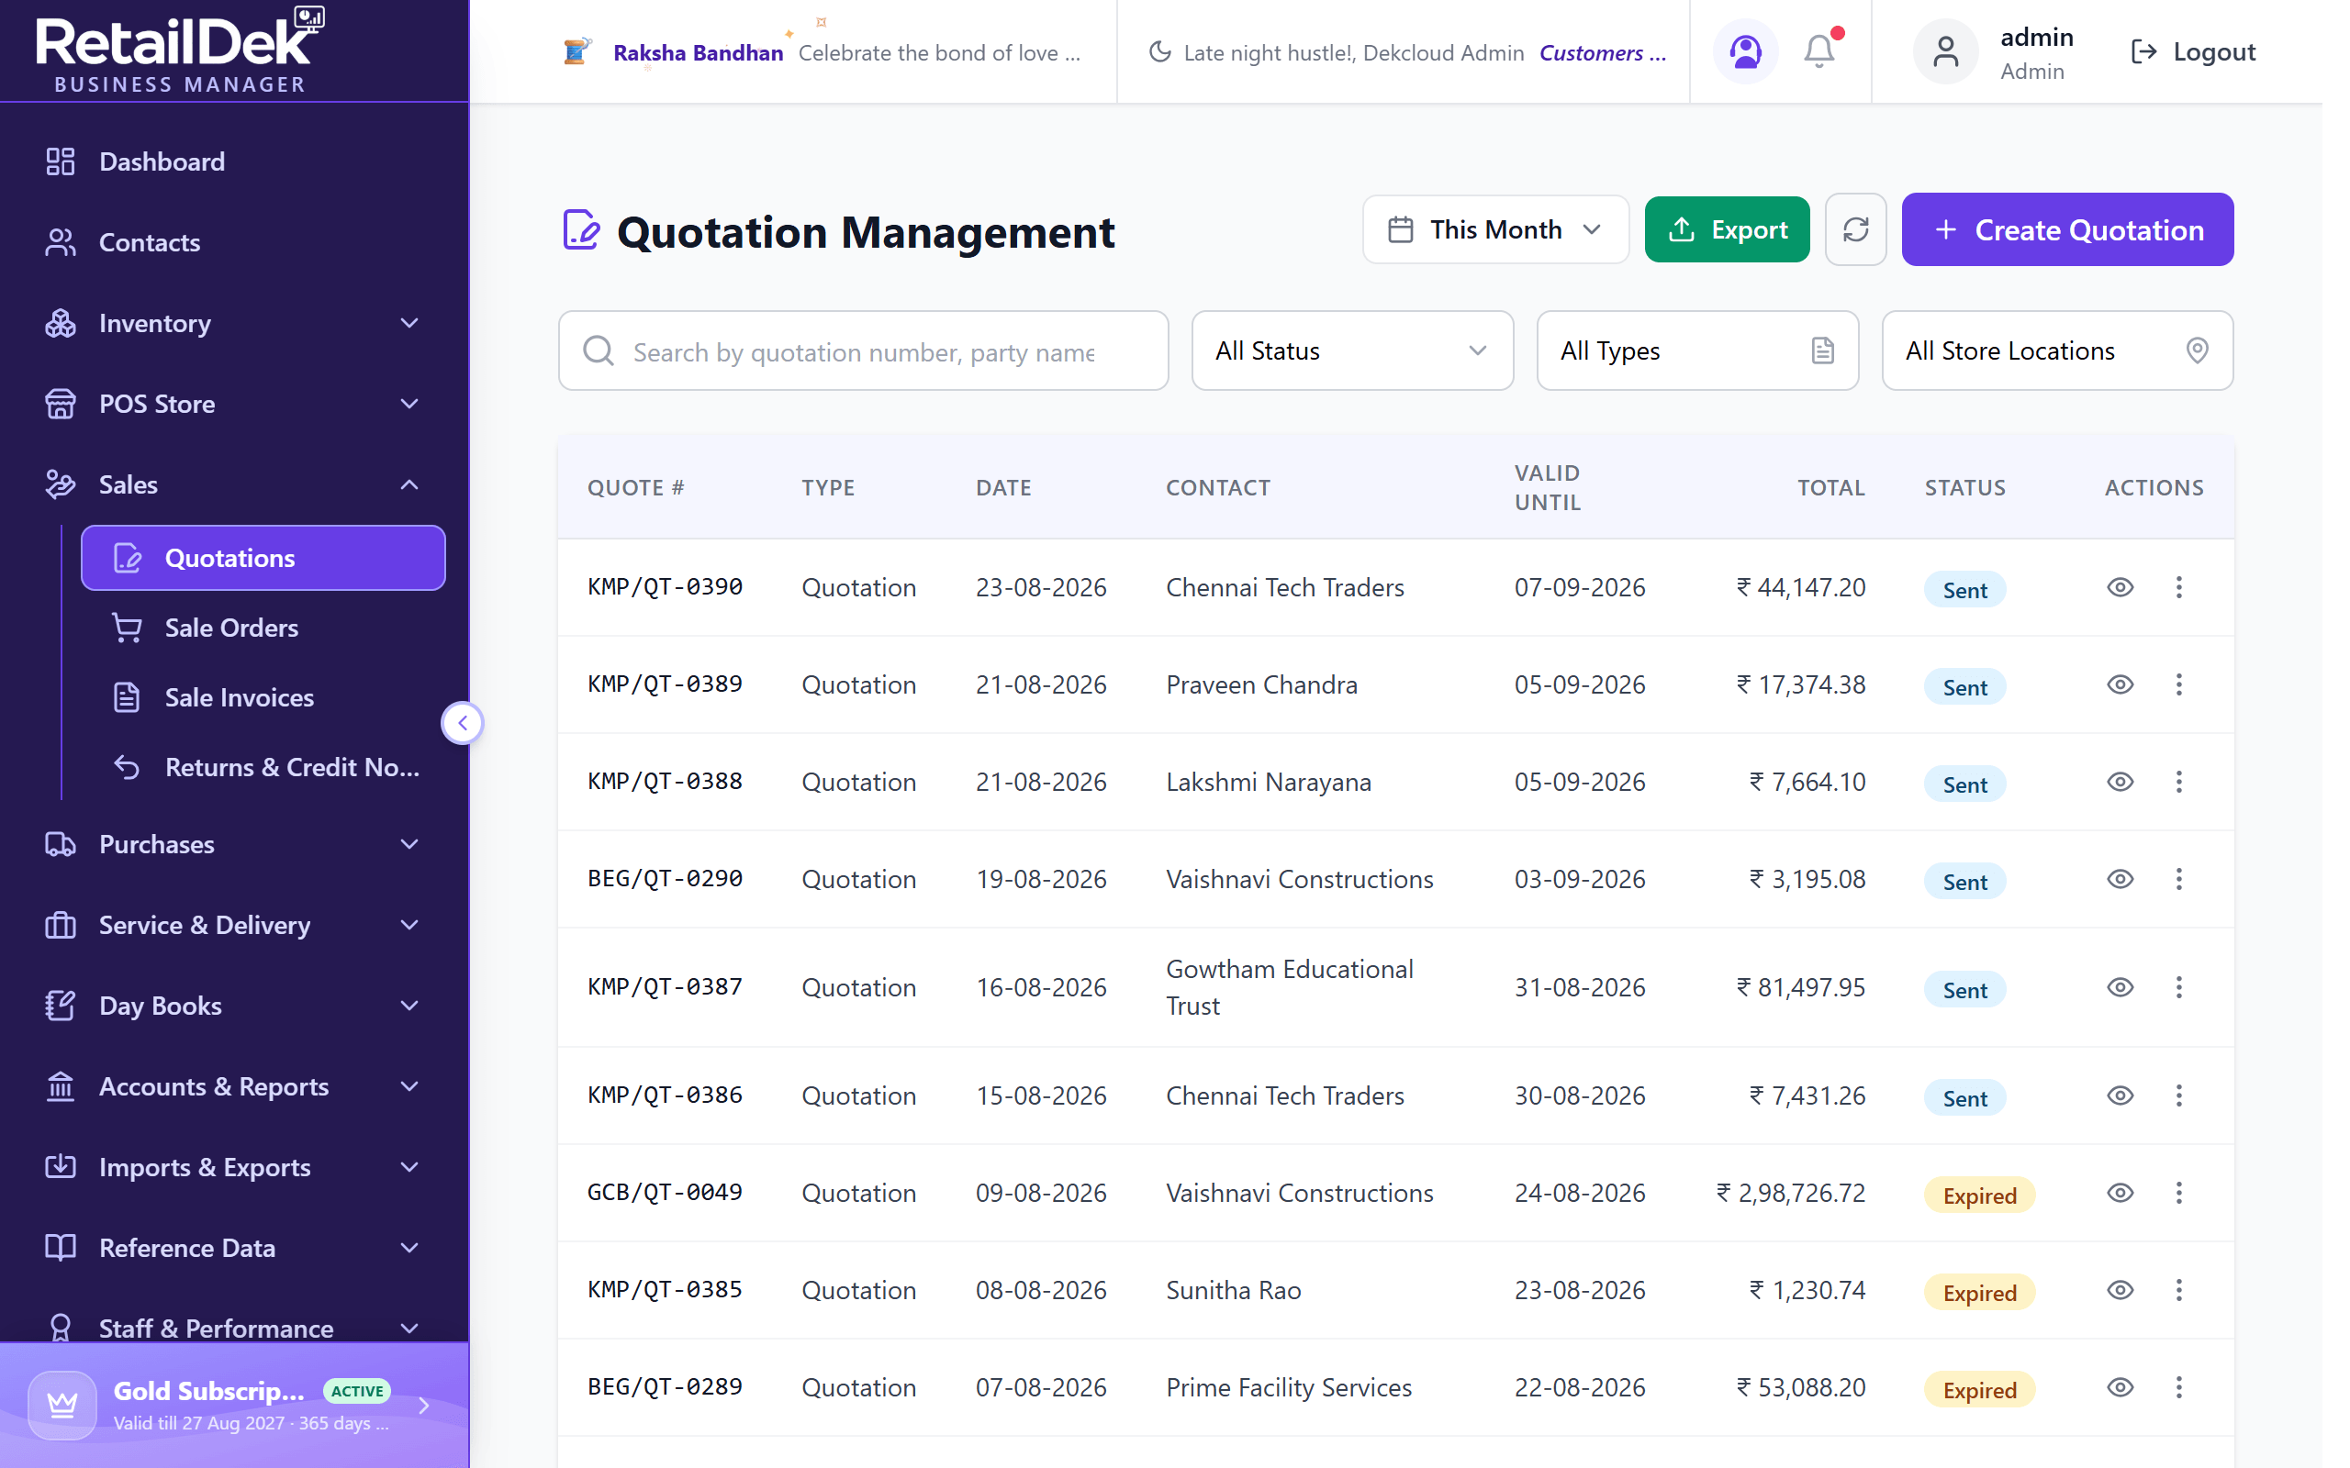Open more actions for KMP/QT-0386
2350x1468 pixels.
(2178, 1095)
